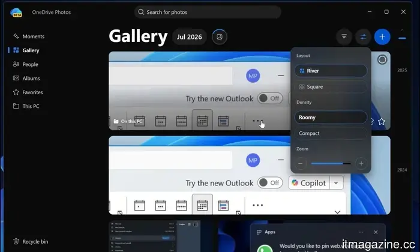Choose the Square layout option
Viewport: 420px width, 252px height.
coord(331,87)
